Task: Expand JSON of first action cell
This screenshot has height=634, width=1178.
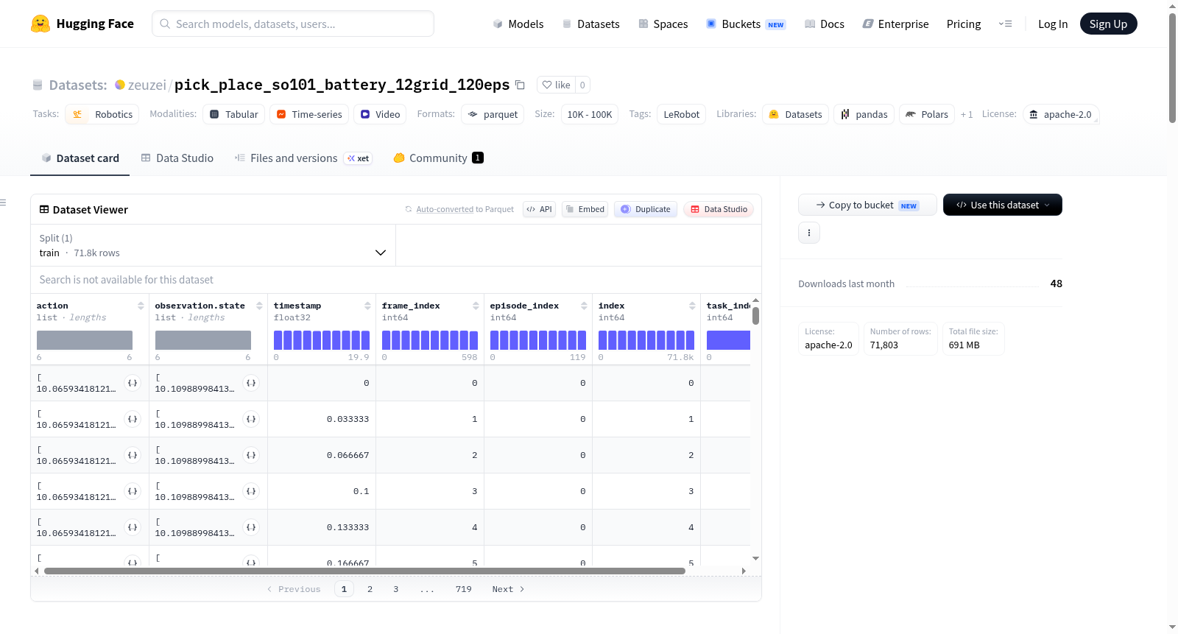Action: 133,383
